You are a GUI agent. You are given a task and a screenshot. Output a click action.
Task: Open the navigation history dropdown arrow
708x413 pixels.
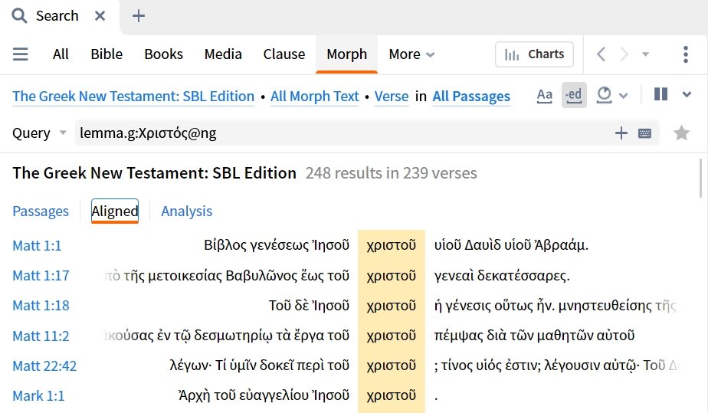[x=645, y=54]
